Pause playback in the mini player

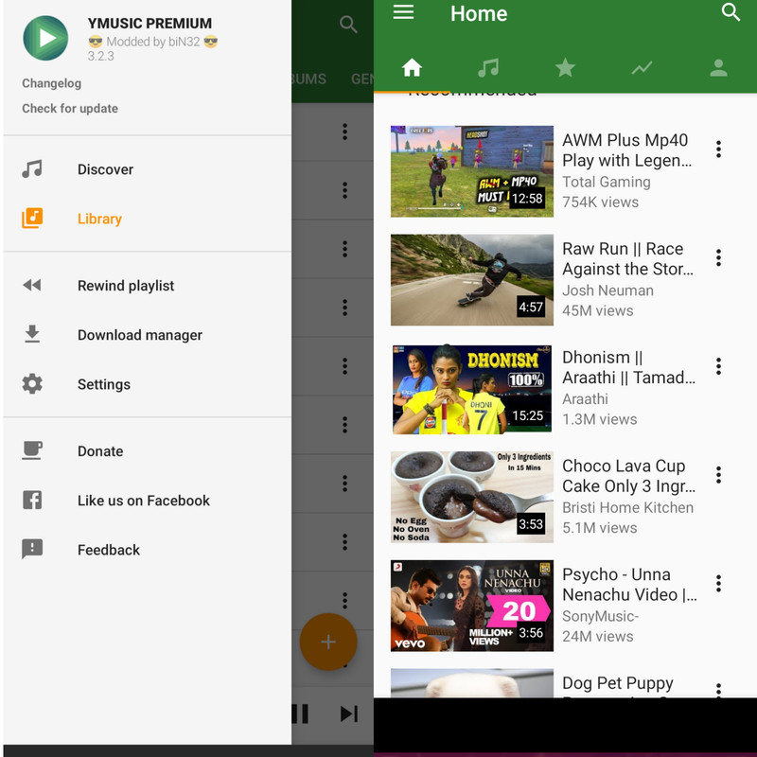pyautogui.click(x=300, y=713)
